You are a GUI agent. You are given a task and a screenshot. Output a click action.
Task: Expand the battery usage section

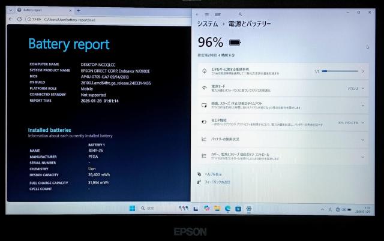pyautogui.click(x=362, y=139)
